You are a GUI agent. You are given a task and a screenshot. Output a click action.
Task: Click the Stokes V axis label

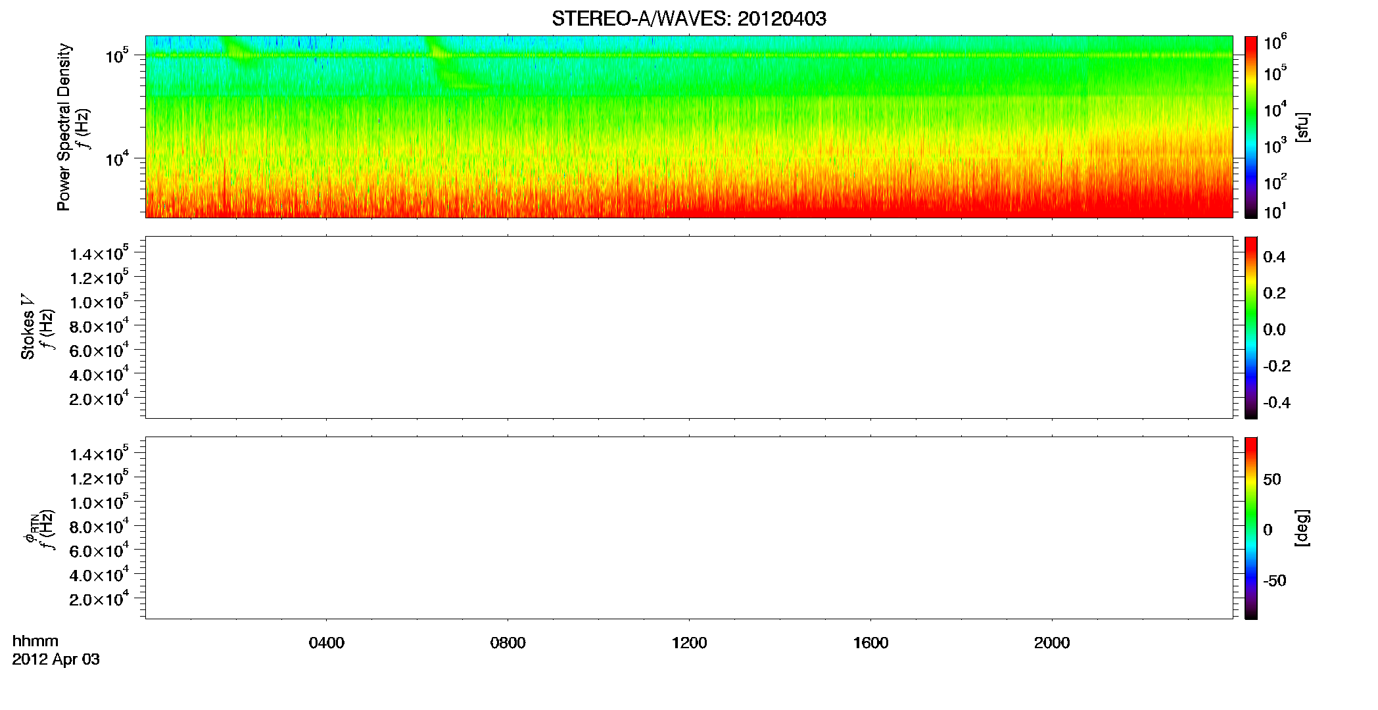(x=28, y=327)
